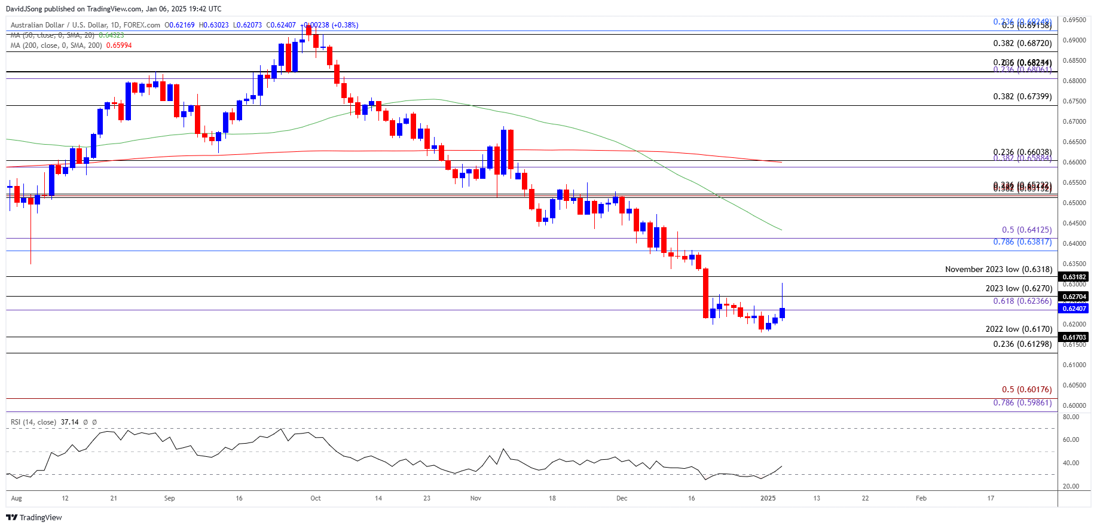The width and height of the screenshot is (1097, 528).
Task: Click the 0.786 (0.63817) Fibonacci label
Action: tap(1022, 242)
